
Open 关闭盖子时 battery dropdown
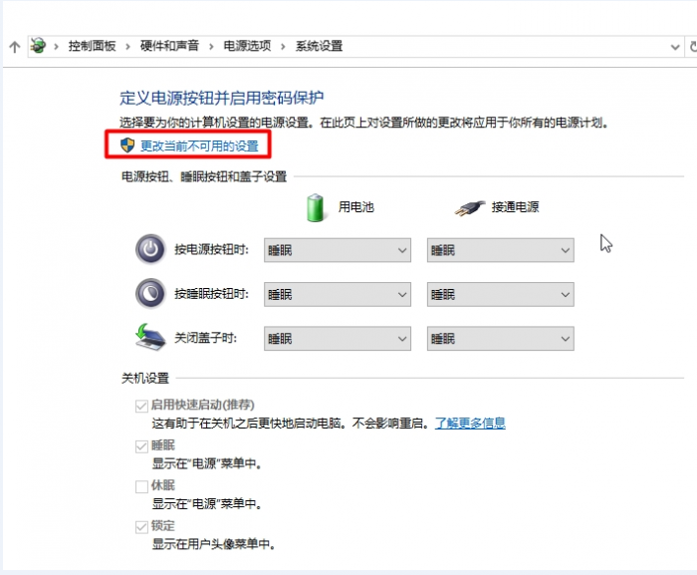tap(338, 338)
